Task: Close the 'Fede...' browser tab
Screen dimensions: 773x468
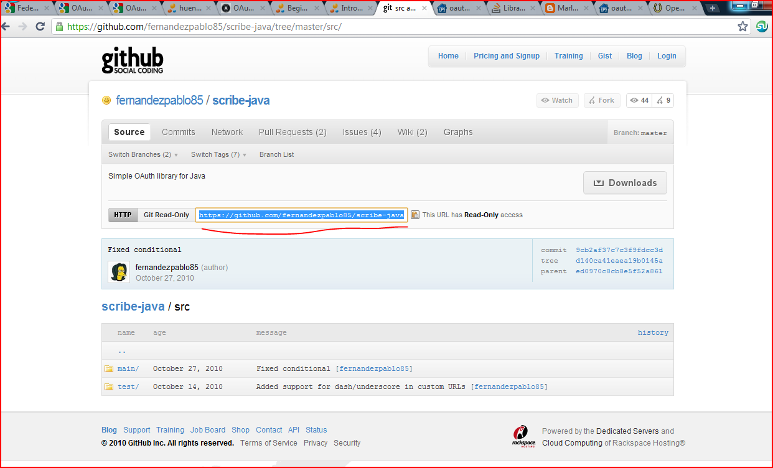Action: pyautogui.click(x=47, y=8)
